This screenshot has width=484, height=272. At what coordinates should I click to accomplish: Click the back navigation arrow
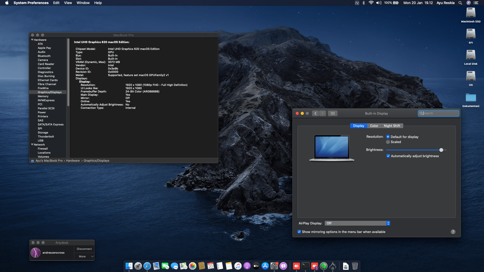coord(315,113)
